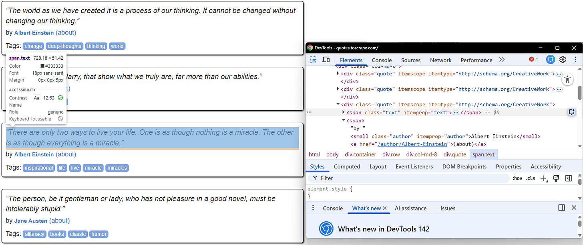The width and height of the screenshot is (583, 245).
Task: Click the html breadcrumb
Action: 314,154
